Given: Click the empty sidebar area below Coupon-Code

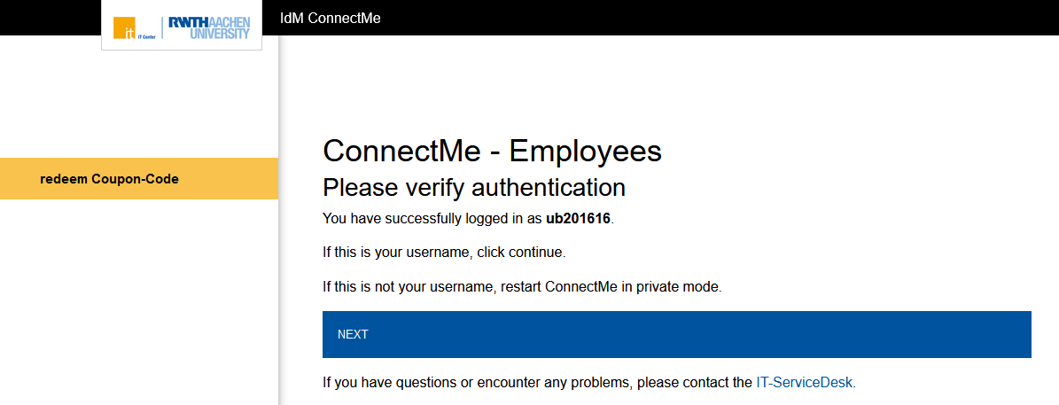Looking at the screenshot, I should pyautogui.click(x=138, y=301).
